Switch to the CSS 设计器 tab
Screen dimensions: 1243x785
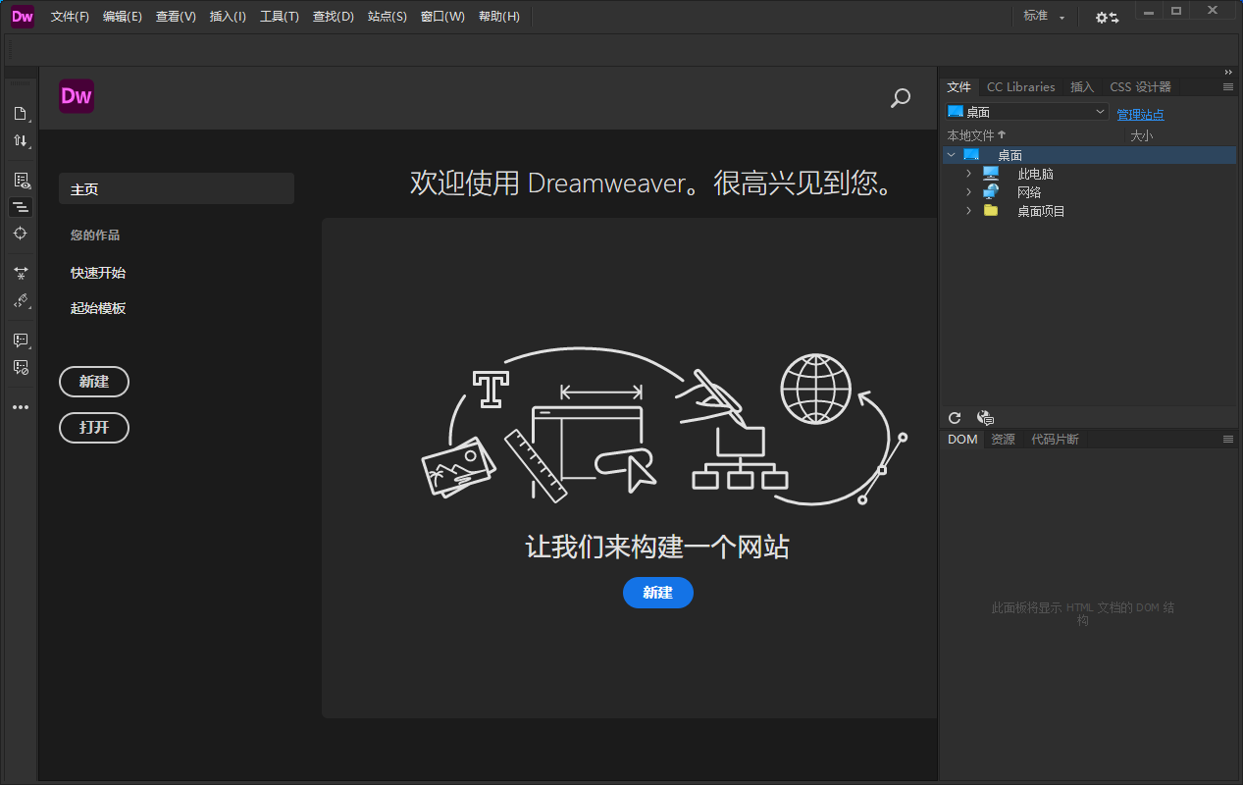[x=1140, y=86]
